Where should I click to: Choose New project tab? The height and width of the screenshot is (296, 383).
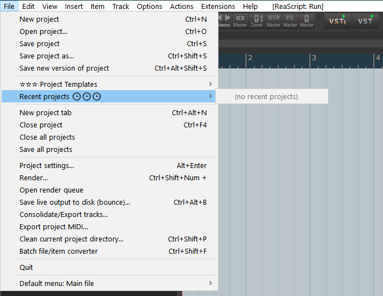[x=109, y=112]
